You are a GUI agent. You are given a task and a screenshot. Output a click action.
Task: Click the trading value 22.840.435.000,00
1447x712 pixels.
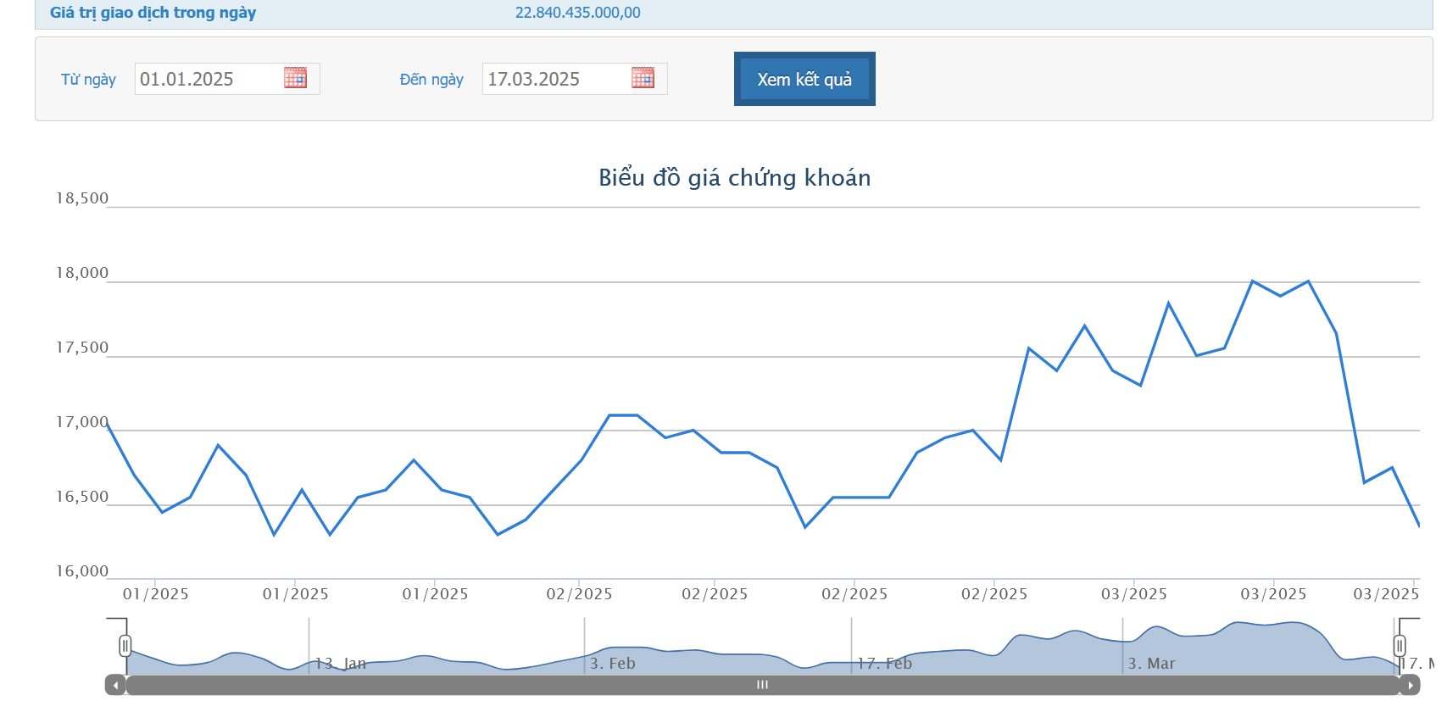coord(577,13)
